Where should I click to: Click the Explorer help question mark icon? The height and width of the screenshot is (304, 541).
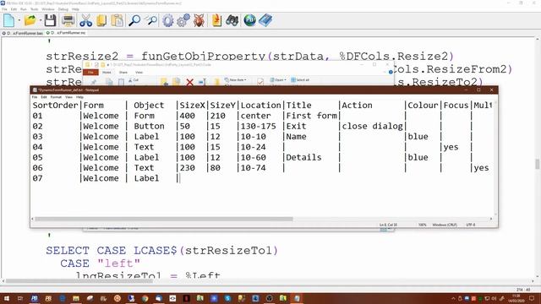pos(391,72)
